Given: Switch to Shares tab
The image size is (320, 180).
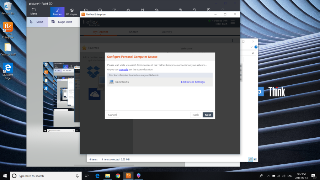Looking at the screenshot, I should (x=133, y=32).
